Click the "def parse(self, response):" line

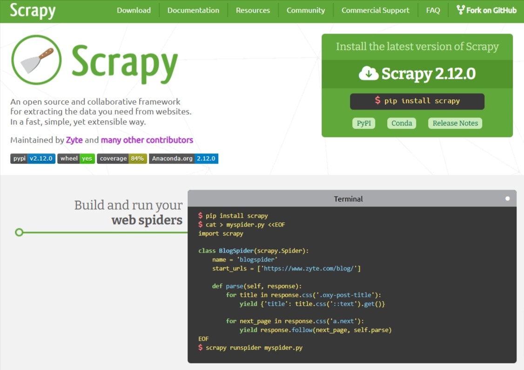pos(257,286)
